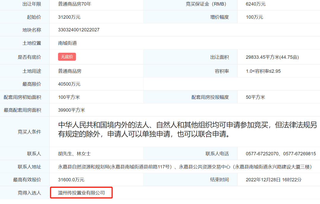Viewport: 320px width, 204px height.
Task: Click the highest valid bid 31600.0万元
Action: pyautogui.click(x=71, y=180)
